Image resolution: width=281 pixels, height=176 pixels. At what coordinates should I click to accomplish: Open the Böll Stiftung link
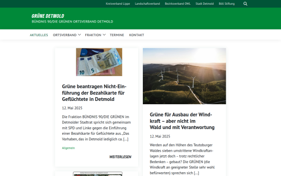[x=227, y=4]
